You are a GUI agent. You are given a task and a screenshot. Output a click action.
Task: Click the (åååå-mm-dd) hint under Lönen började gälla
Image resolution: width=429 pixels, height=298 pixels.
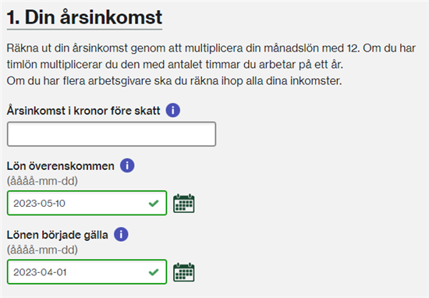[42, 250]
